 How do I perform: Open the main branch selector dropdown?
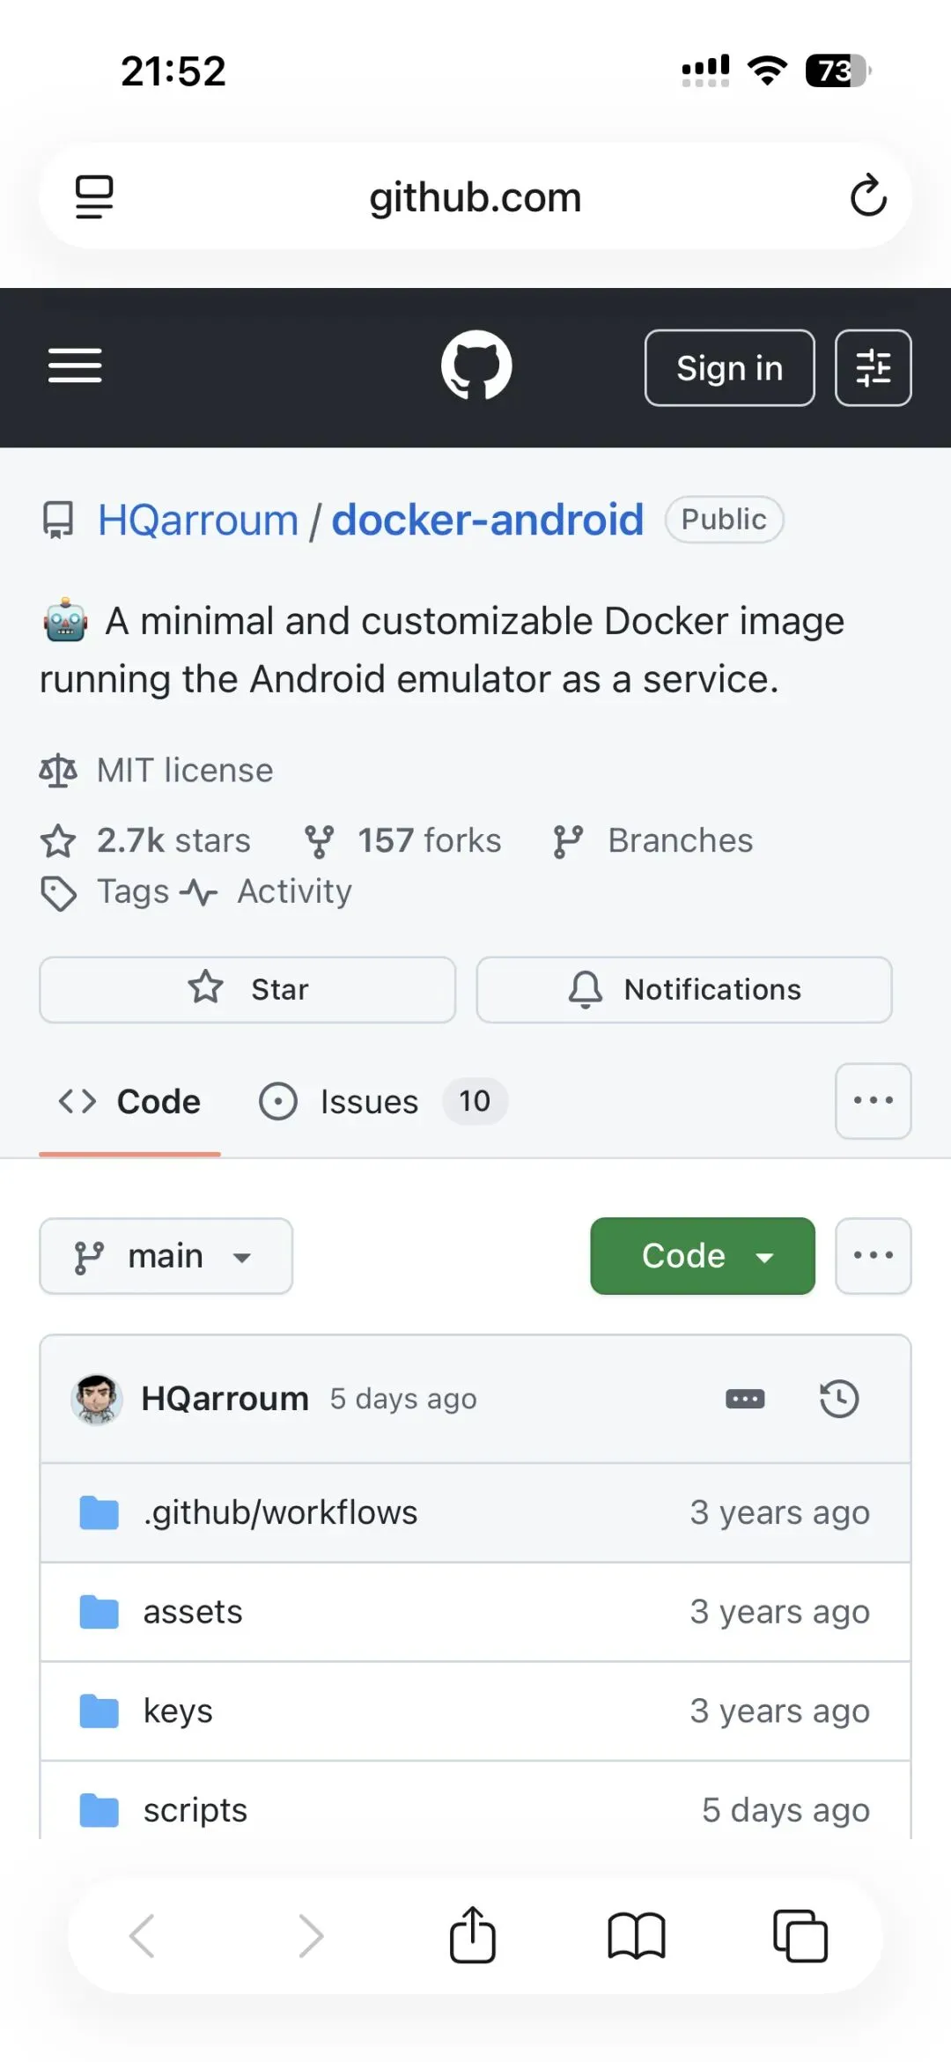point(166,1256)
